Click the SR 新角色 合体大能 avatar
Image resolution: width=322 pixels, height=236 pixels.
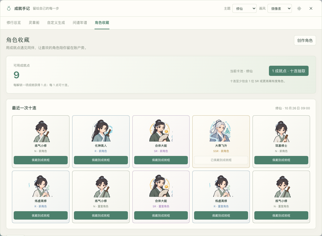coord(161,131)
